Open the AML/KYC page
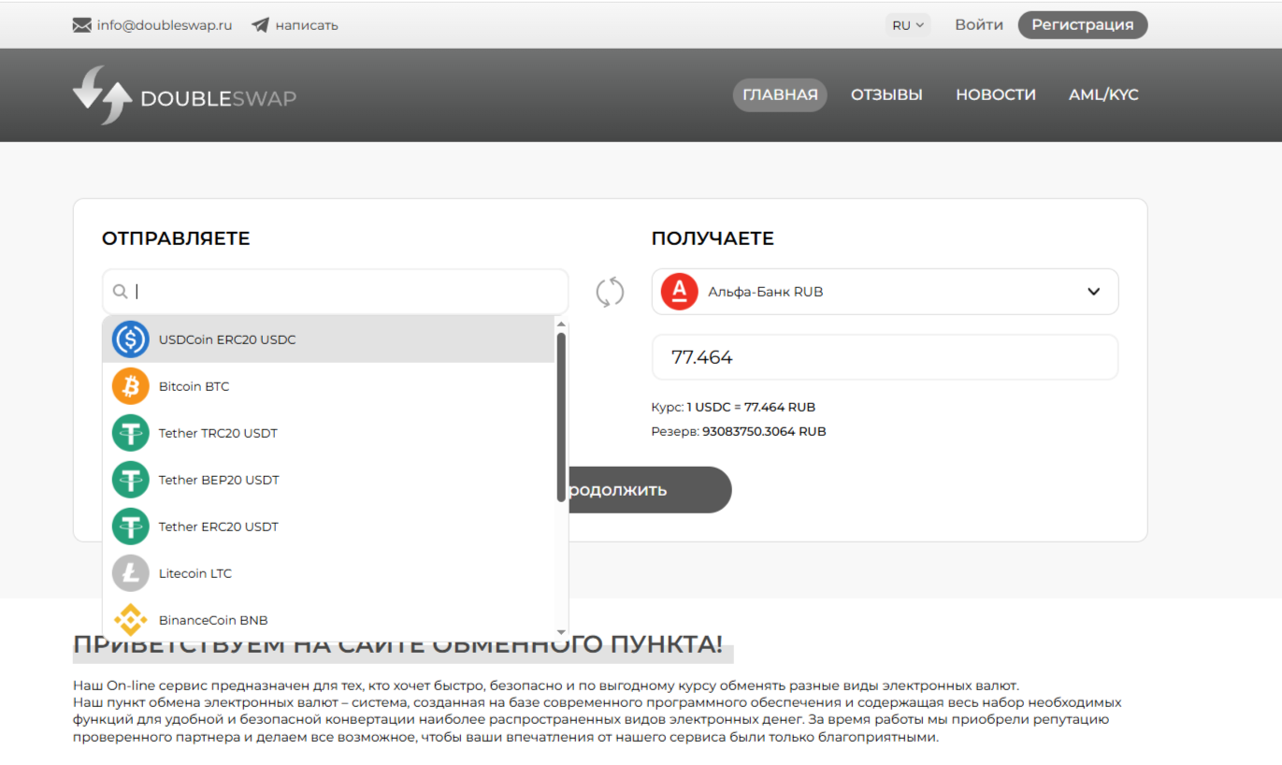Viewport: 1282px width, 765px height. (x=1103, y=94)
